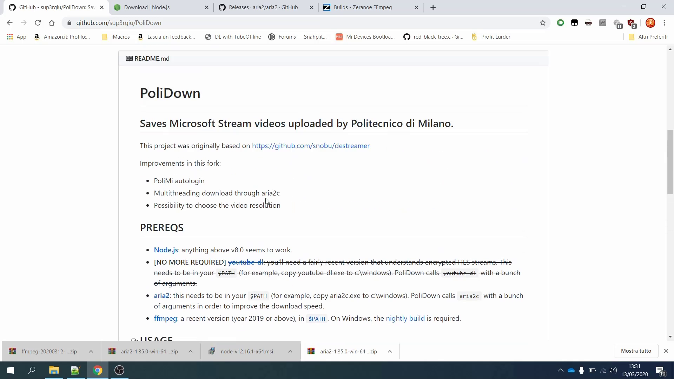
Task: Open Chrome's three-dot menu
Action: (x=665, y=23)
